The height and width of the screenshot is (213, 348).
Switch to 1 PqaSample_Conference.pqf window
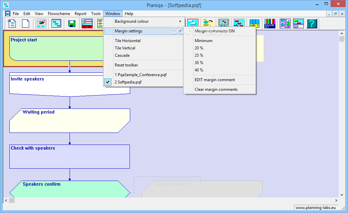pyautogui.click(x=143, y=75)
